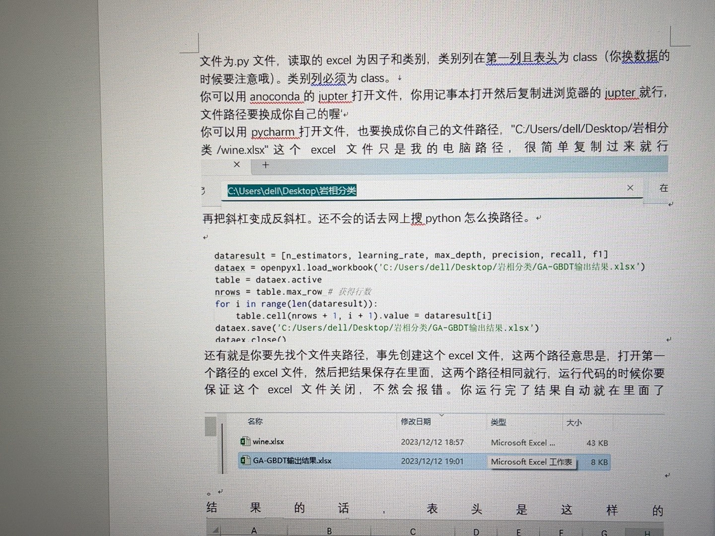Click the 43 KB size value

pyautogui.click(x=597, y=443)
